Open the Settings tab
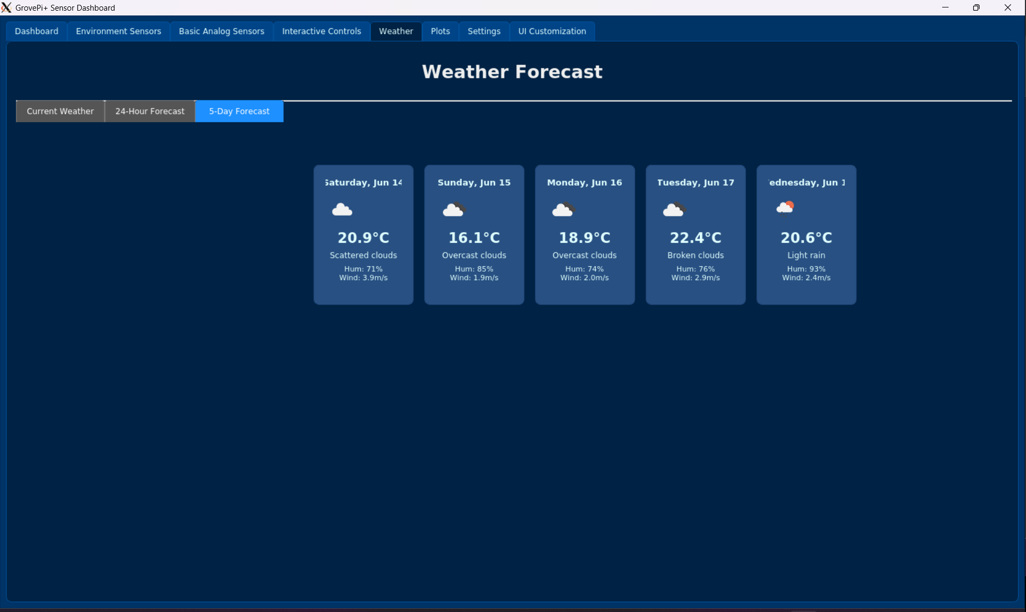The width and height of the screenshot is (1026, 612). [x=484, y=31]
